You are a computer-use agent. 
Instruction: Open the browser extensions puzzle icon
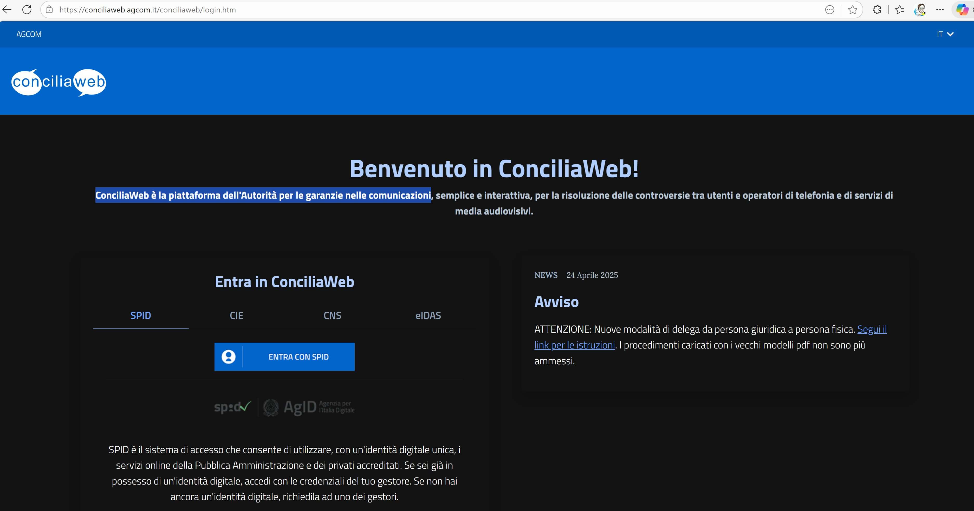[877, 10]
